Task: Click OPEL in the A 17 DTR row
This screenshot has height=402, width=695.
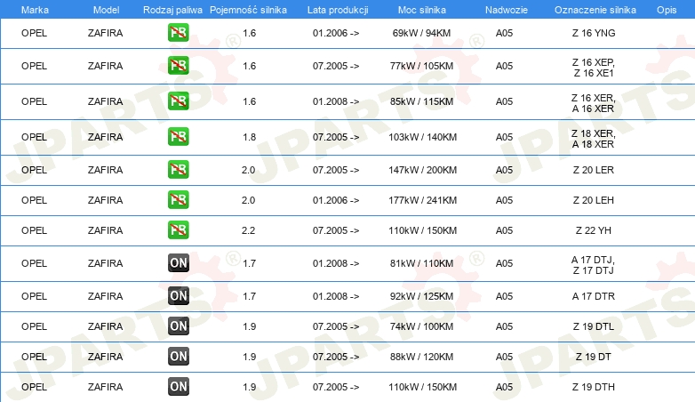Action: 34,296
